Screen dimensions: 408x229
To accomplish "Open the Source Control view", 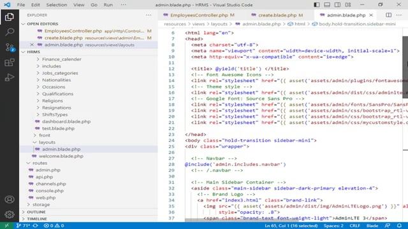I will click(10, 47).
